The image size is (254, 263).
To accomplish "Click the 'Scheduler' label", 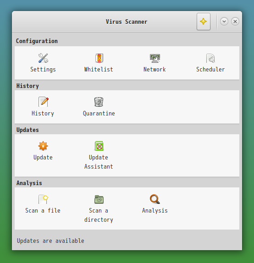I will pos(210,69).
